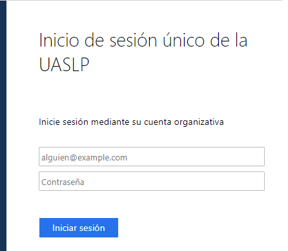This screenshot has width=288, height=251.
Task: Click the word único in the page title
Action: pos(183,40)
